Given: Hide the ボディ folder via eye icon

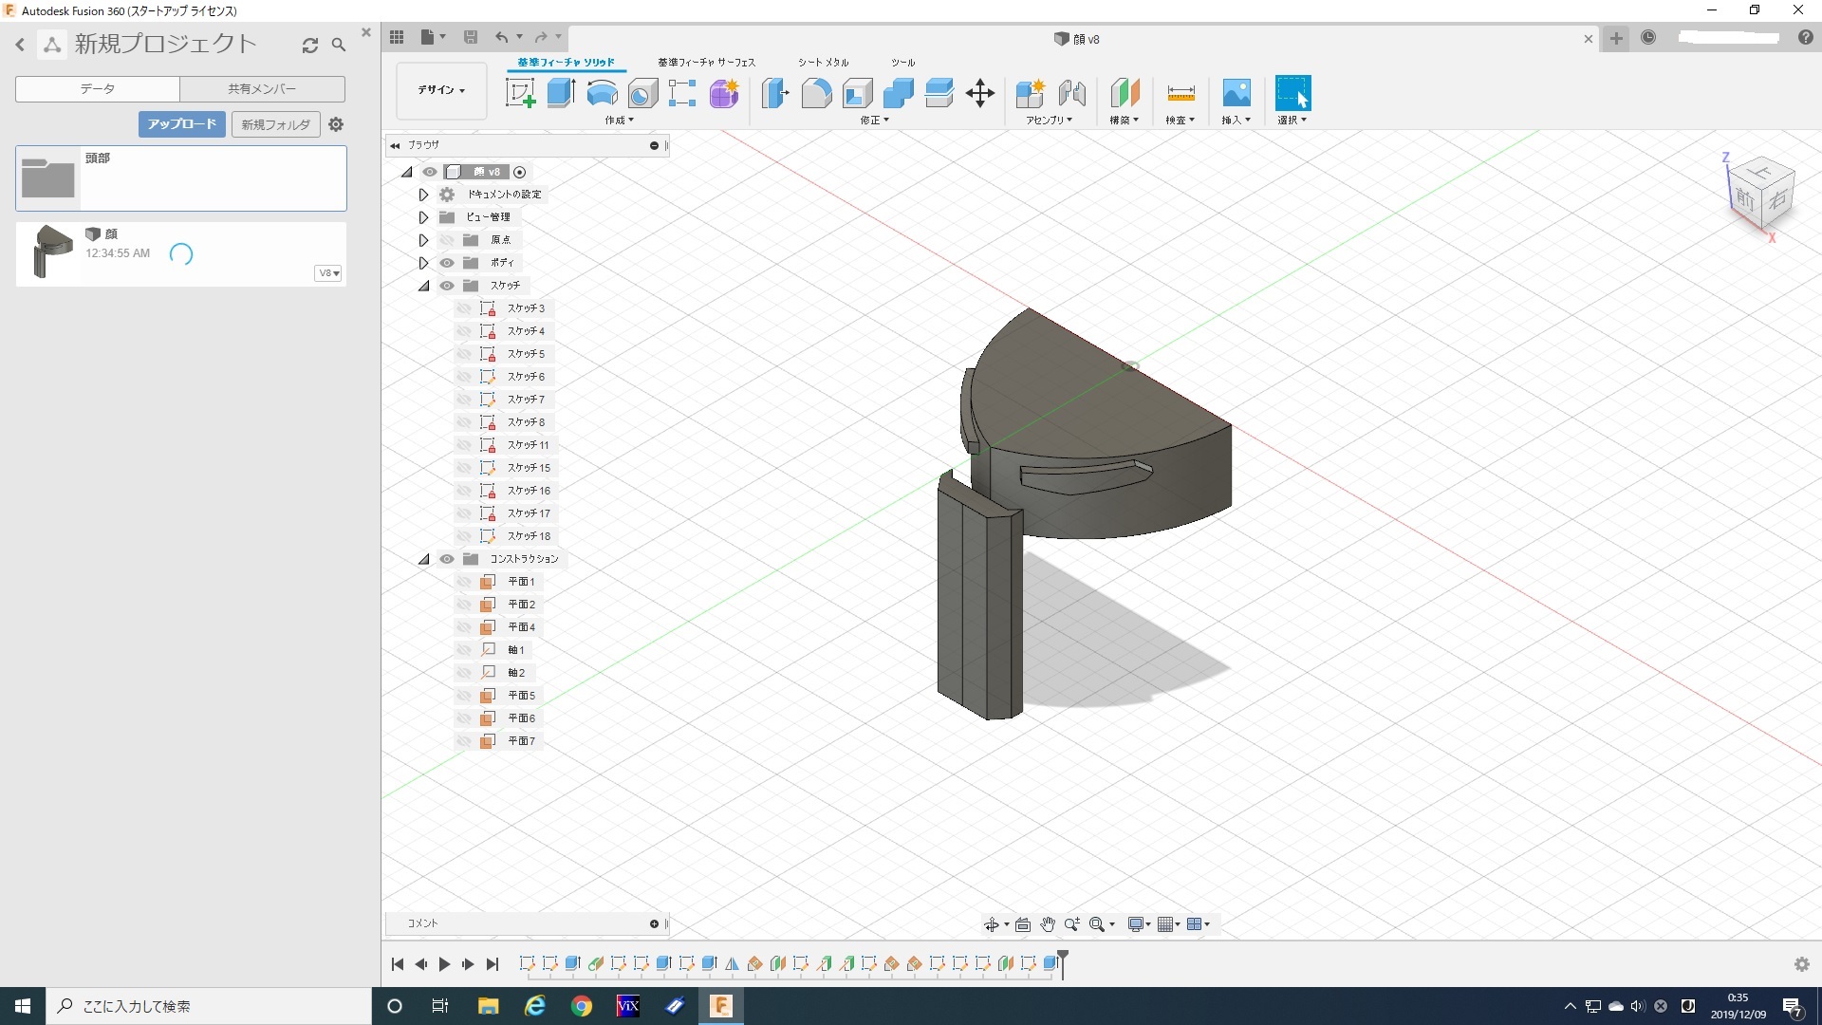Looking at the screenshot, I should tap(447, 263).
